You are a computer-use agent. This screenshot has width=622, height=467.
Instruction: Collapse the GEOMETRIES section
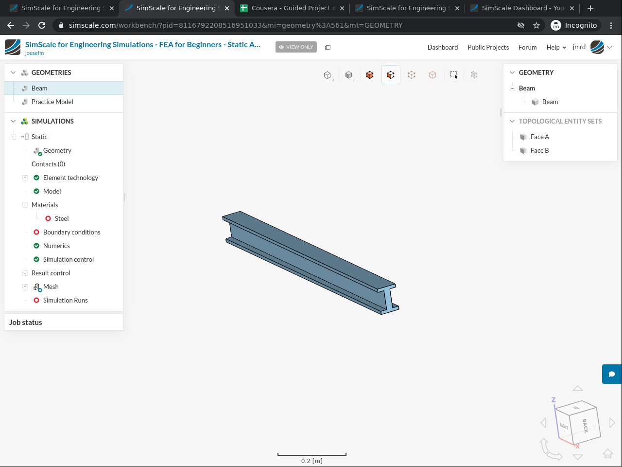(13, 72)
